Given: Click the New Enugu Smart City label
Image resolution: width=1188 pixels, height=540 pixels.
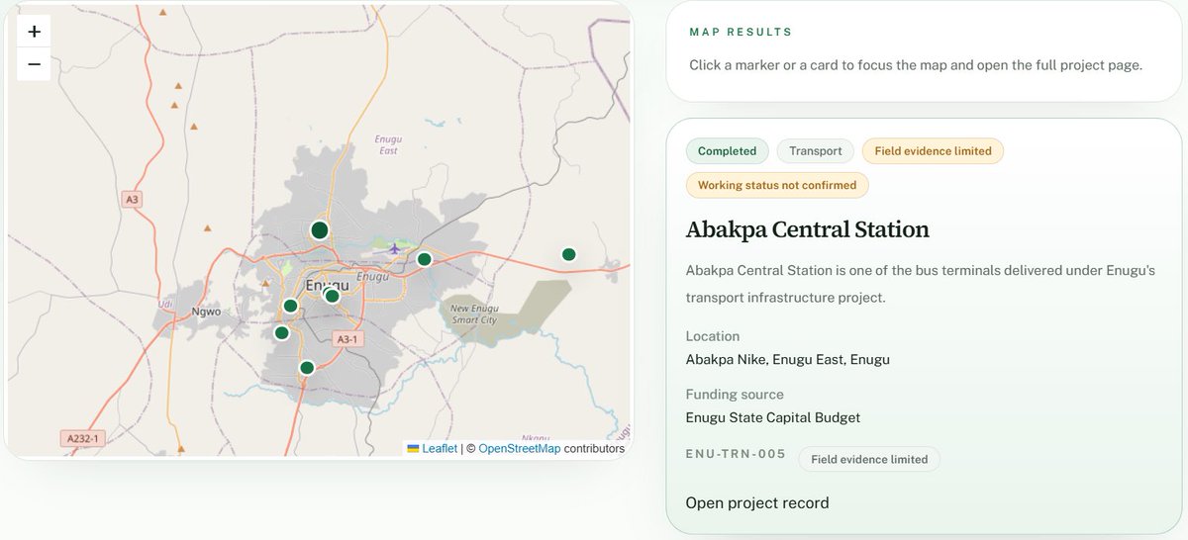Looking at the screenshot, I should pyautogui.click(x=474, y=315).
